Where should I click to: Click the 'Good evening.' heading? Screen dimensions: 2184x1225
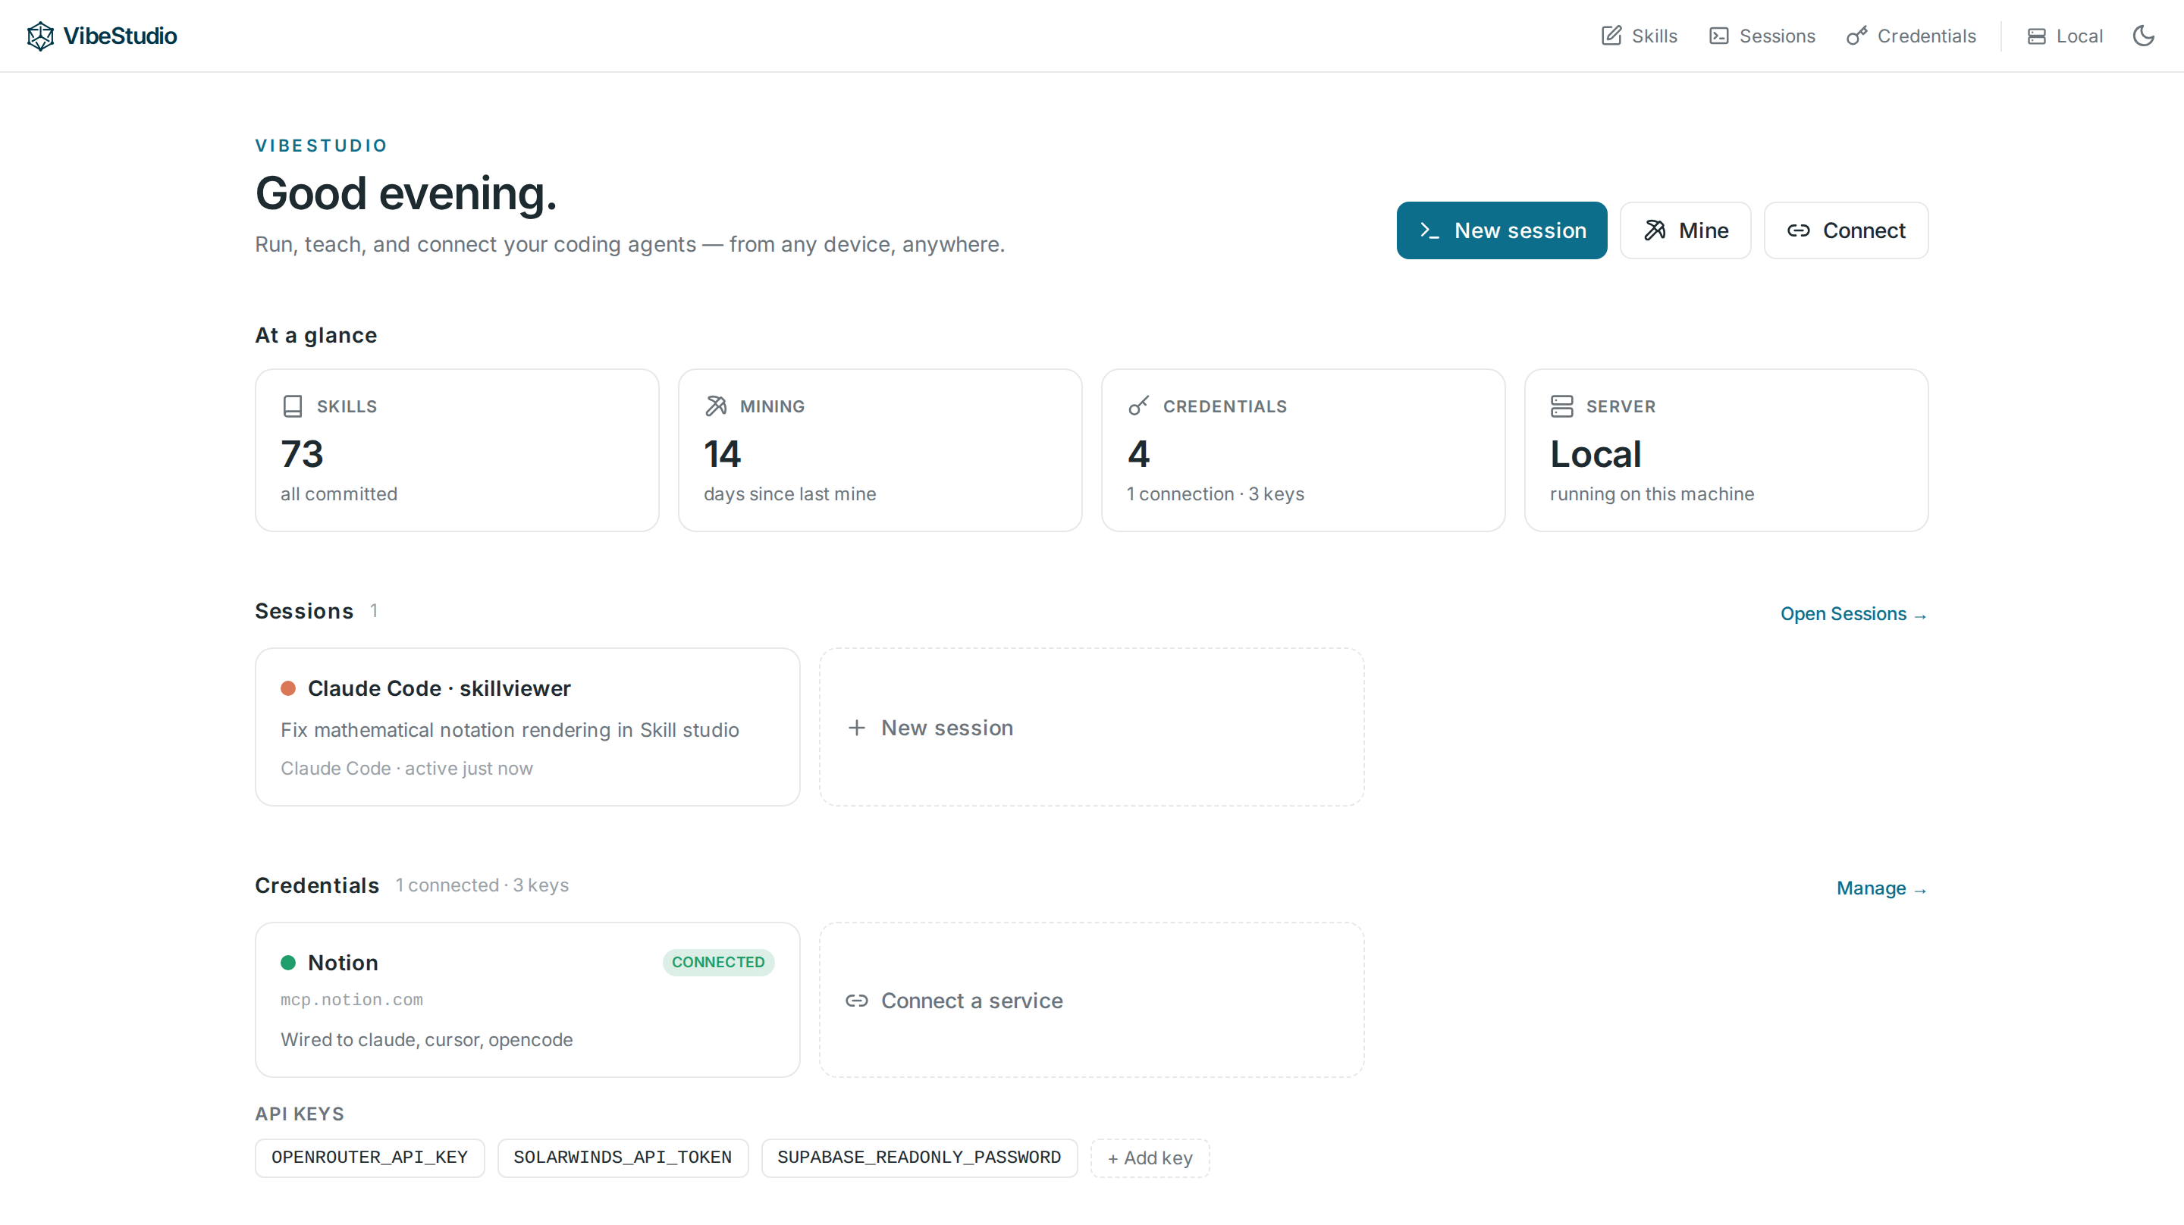tap(406, 193)
